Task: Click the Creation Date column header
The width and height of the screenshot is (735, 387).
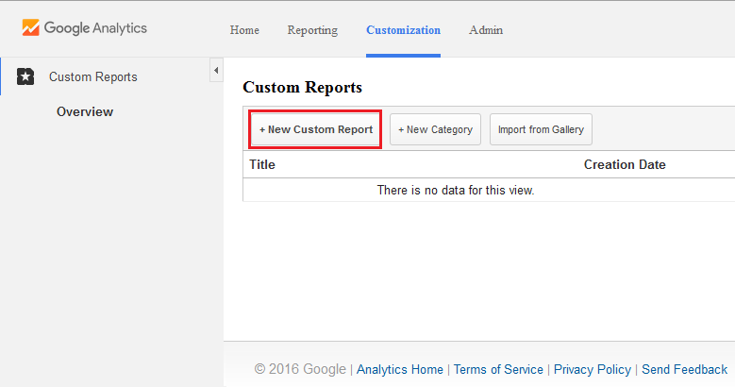Action: click(x=625, y=164)
